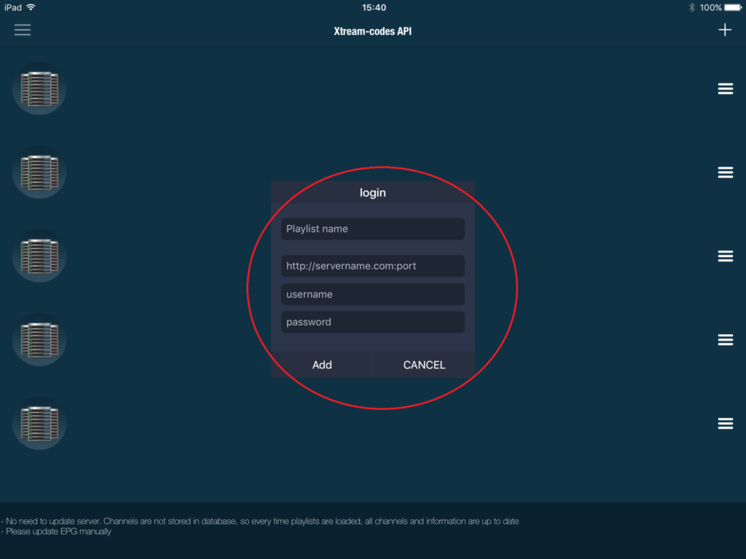This screenshot has width=746, height=559.
Task: Open options for the second server entry
Action: 725,172
